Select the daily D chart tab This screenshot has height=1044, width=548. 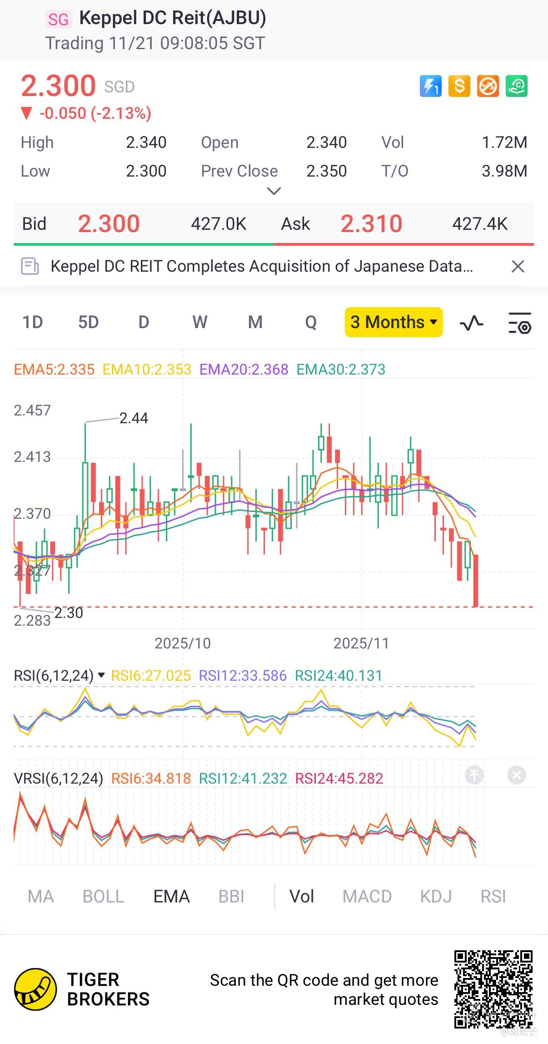coord(144,322)
